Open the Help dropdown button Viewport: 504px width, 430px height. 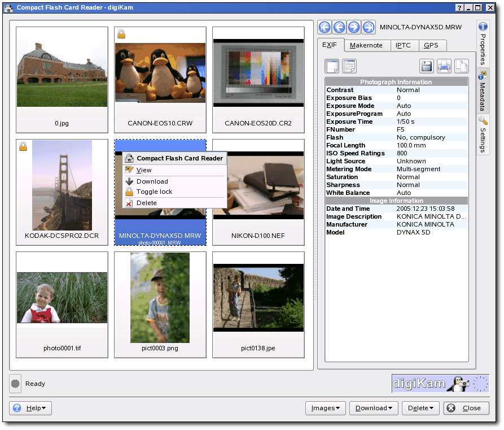click(30, 408)
